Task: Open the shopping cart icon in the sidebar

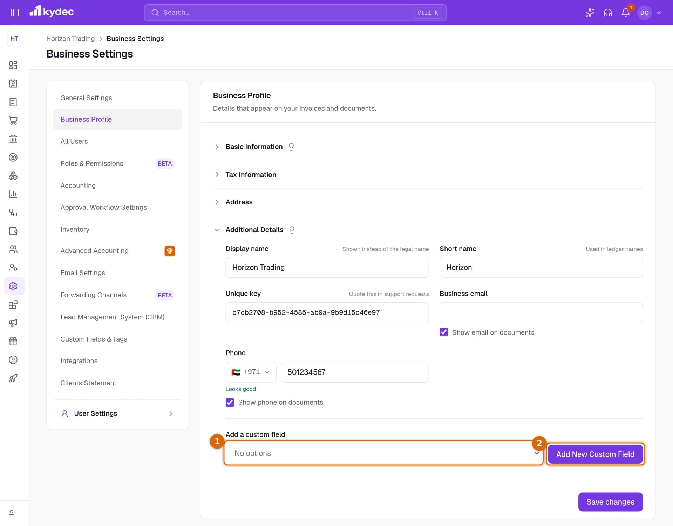Action: pyautogui.click(x=13, y=120)
